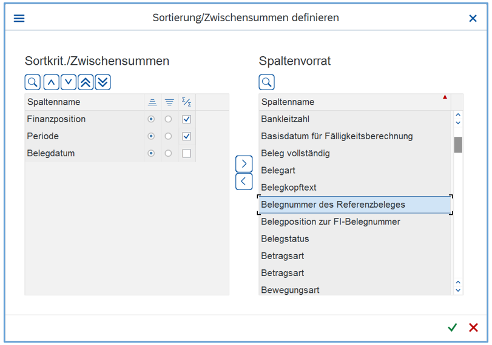This screenshot has width=492, height=345.
Task: Select descending sort for Belegdatum
Action: 169,154
